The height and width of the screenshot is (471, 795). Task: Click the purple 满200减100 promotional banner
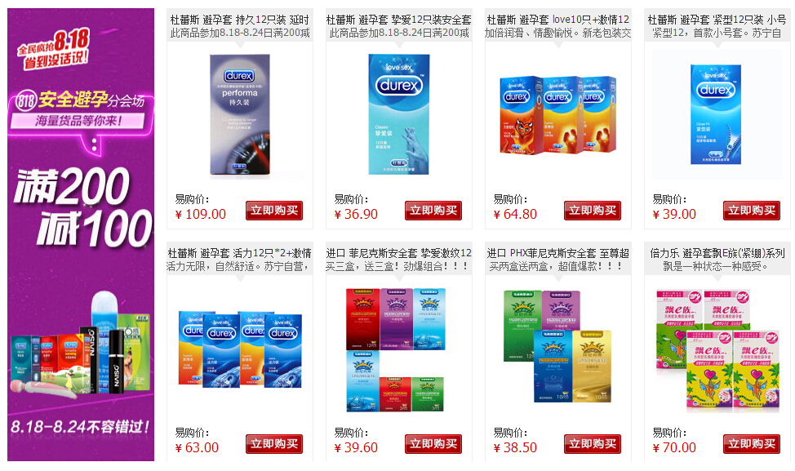pyautogui.click(x=81, y=234)
